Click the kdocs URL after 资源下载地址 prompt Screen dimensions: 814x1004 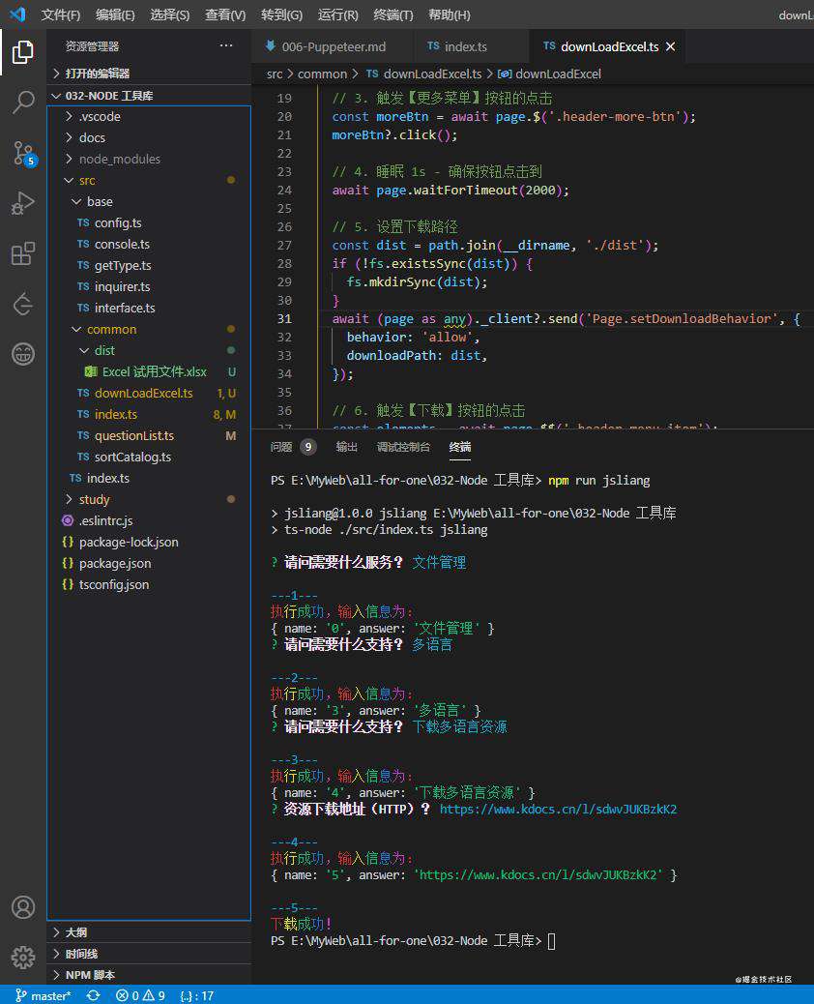(558, 810)
